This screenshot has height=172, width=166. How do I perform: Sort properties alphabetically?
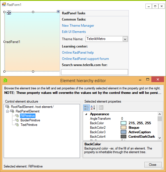click(93, 108)
